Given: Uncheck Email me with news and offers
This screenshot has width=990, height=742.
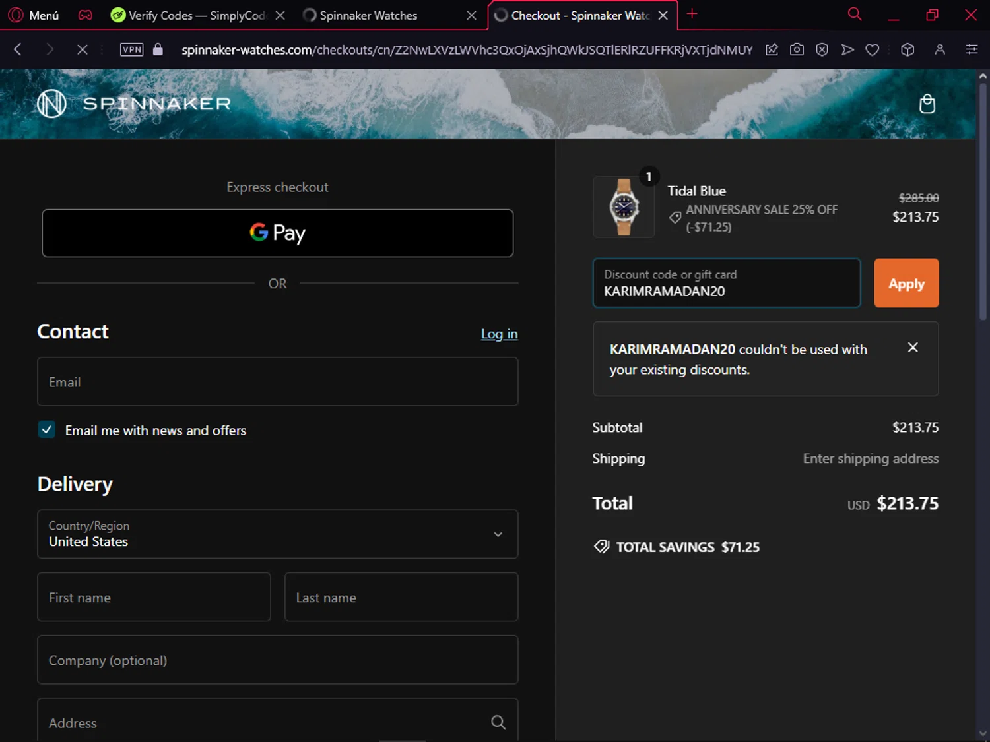Looking at the screenshot, I should click(47, 430).
